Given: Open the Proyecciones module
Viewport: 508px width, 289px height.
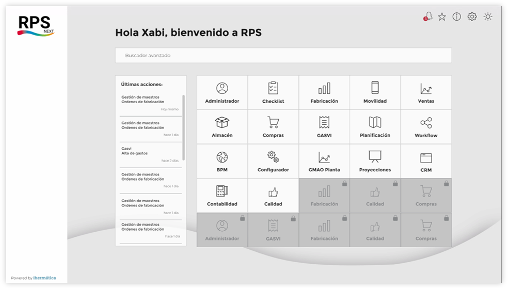Looking at the screenshot, I should click(x=375, y=162).
